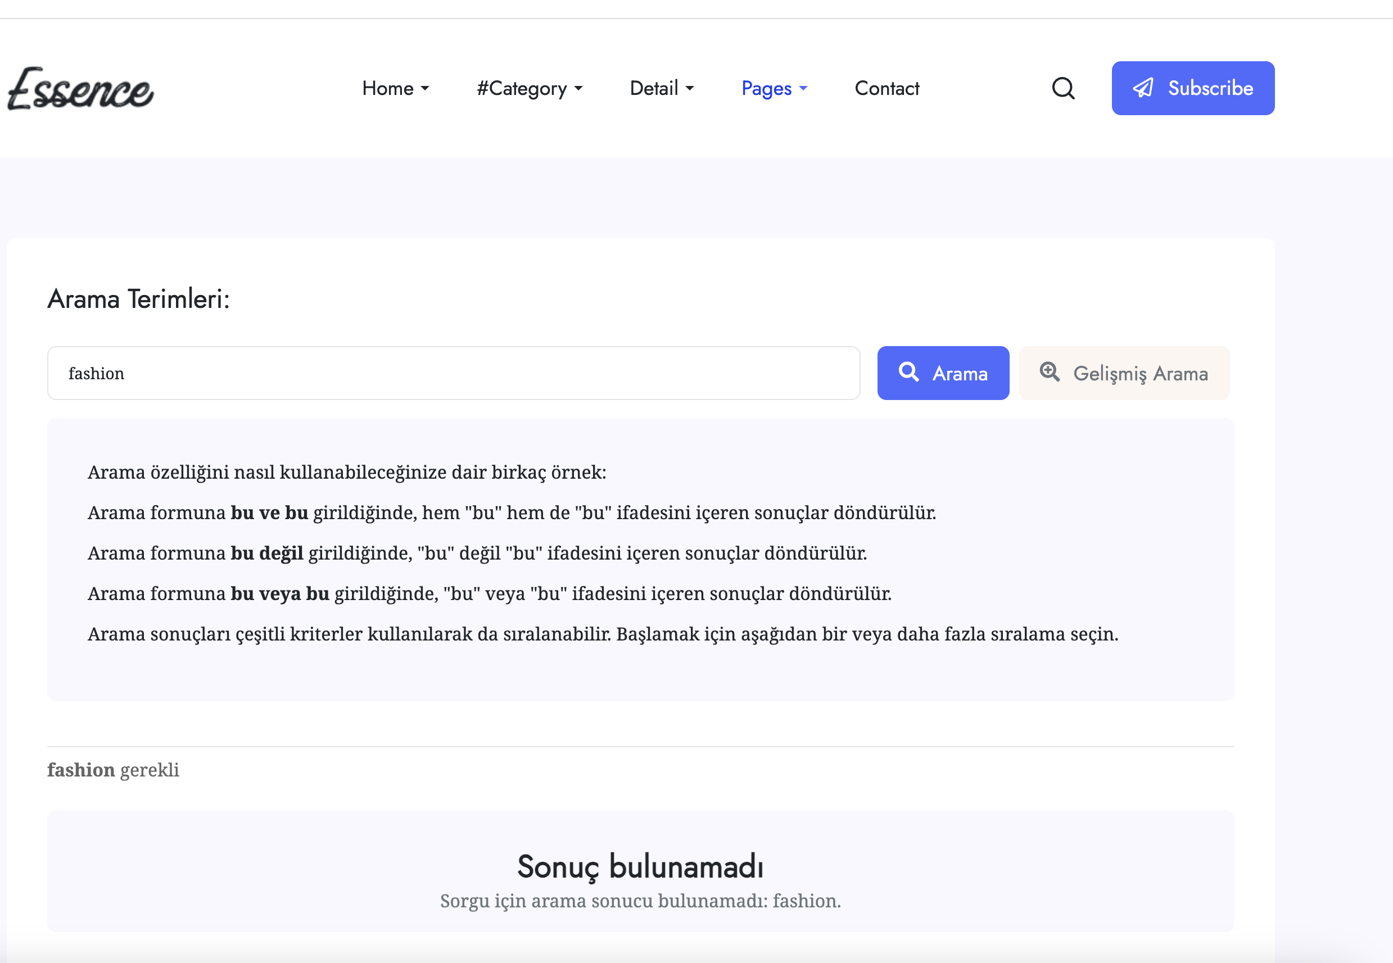The height and width of the screenshot is (963, 1393).
Task: Open the Pages menu item
Action: pos(766,89)
